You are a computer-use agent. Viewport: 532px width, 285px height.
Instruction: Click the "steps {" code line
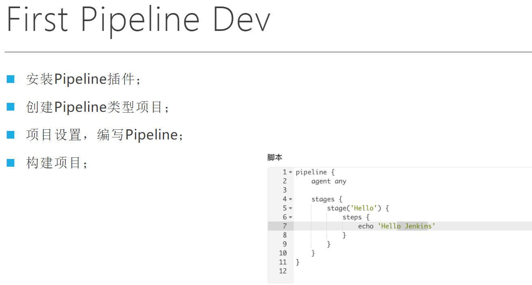pos(356,217)
